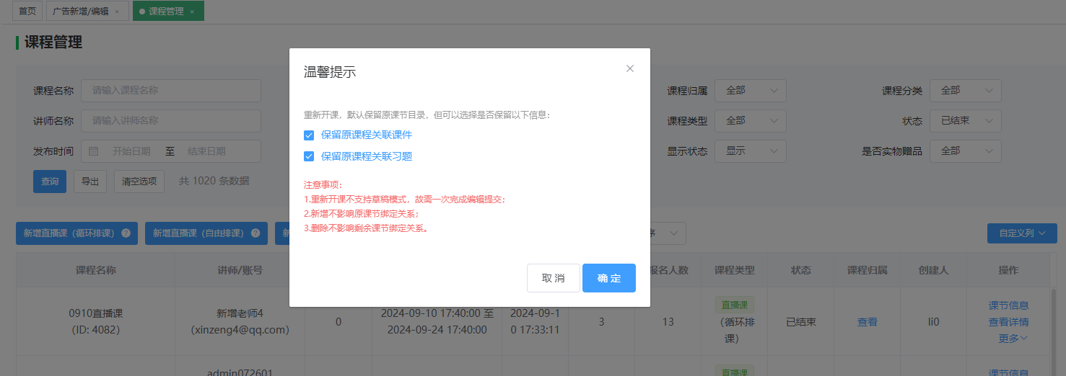The image size is (1066, 376).
Task: Close the 课程管理 tab
Action: 192,12
